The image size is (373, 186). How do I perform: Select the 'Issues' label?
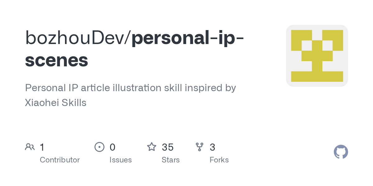pyautogui.click(x=121, y=160)
